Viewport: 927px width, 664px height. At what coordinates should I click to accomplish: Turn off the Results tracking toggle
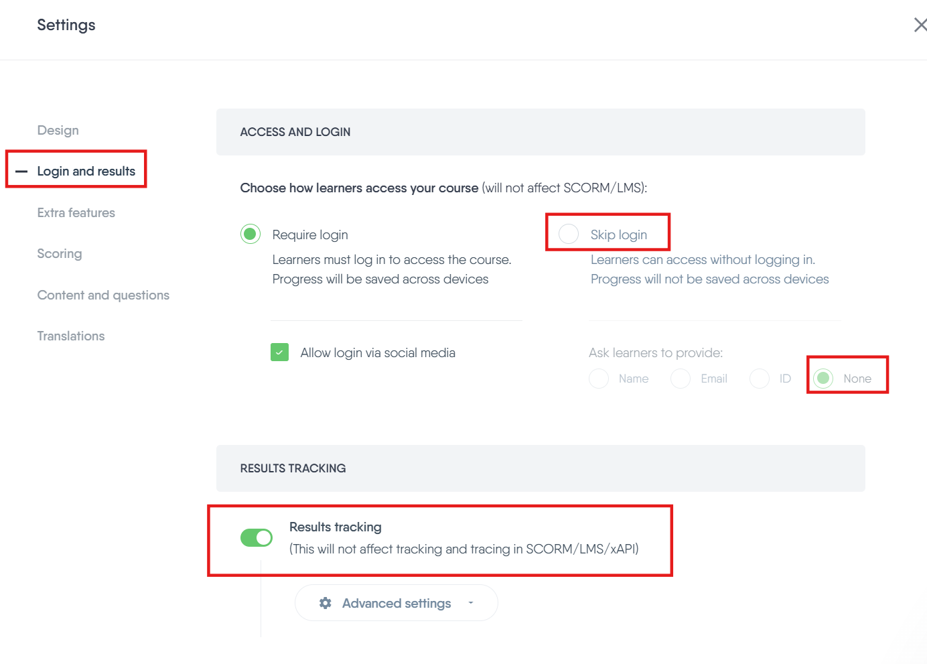pos(257,537)
